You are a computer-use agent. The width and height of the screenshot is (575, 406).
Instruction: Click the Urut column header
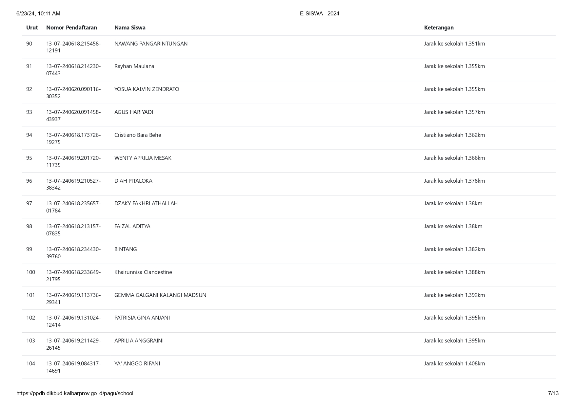32,28
